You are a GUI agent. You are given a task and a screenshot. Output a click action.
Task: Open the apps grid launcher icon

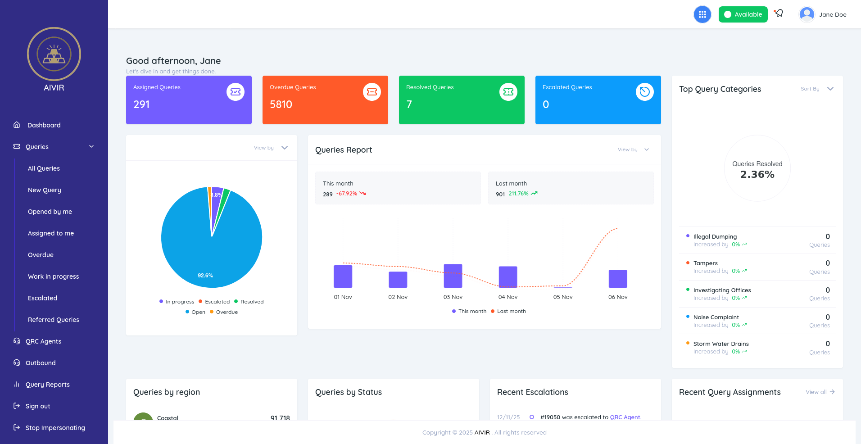702,14
